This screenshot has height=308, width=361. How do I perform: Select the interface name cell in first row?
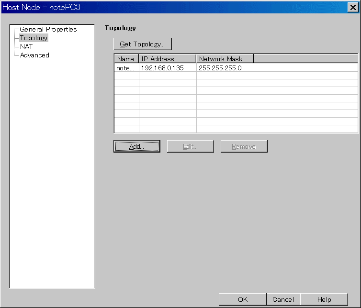[x=126, y=68]
